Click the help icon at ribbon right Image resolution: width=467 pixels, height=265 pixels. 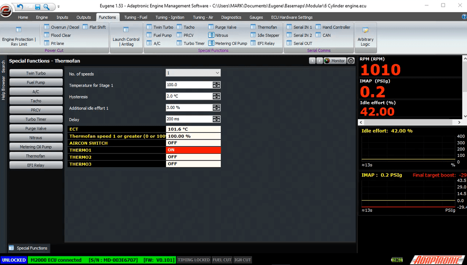(x=464, y=17)
